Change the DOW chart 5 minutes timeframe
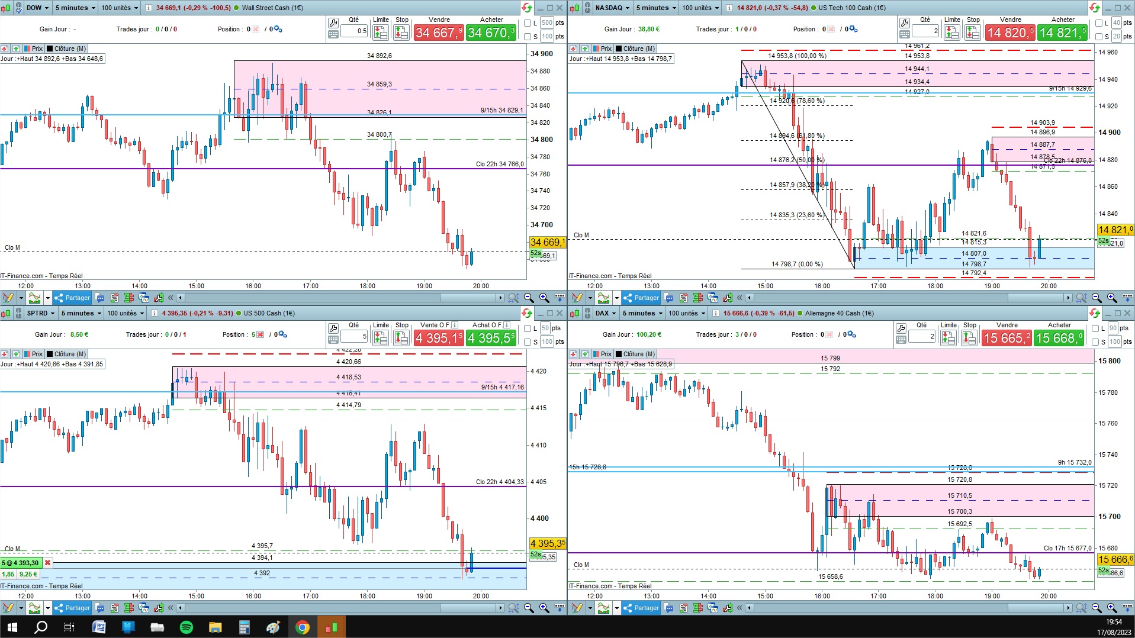 click(75, 8)
